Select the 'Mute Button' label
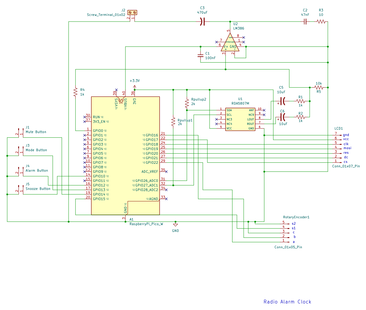This screenshot has width=366, height=310. click(x=36, y=132)
